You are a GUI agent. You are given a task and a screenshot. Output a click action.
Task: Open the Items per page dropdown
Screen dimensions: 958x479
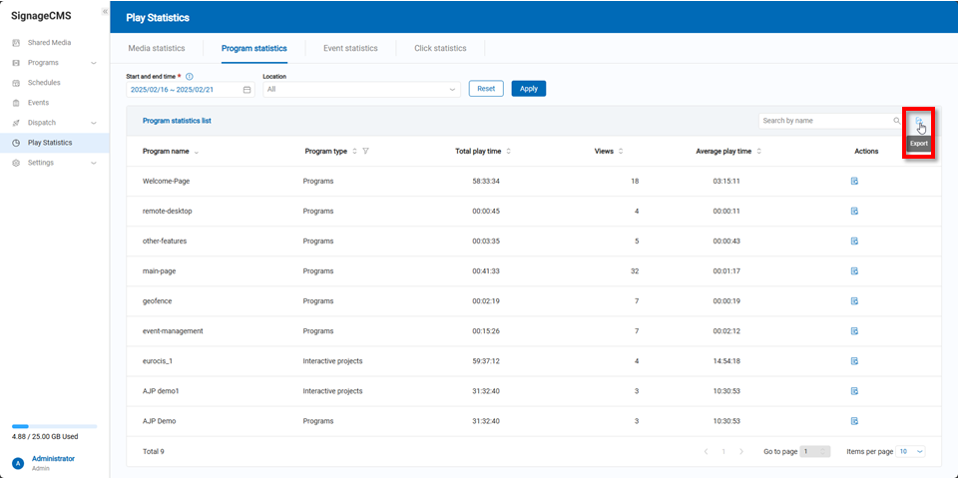911,451
